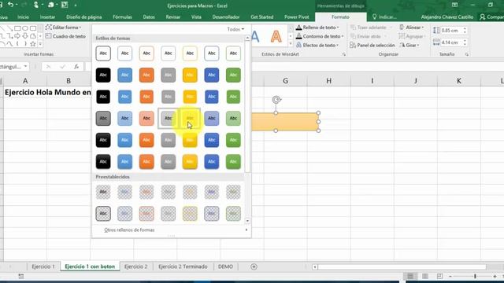Click Page Break Preview icon in status bar
504x283 pixels.
[439, 276]
